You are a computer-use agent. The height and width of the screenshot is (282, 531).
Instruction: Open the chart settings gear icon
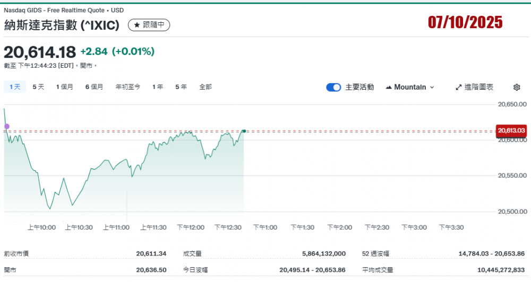(517, 87)
